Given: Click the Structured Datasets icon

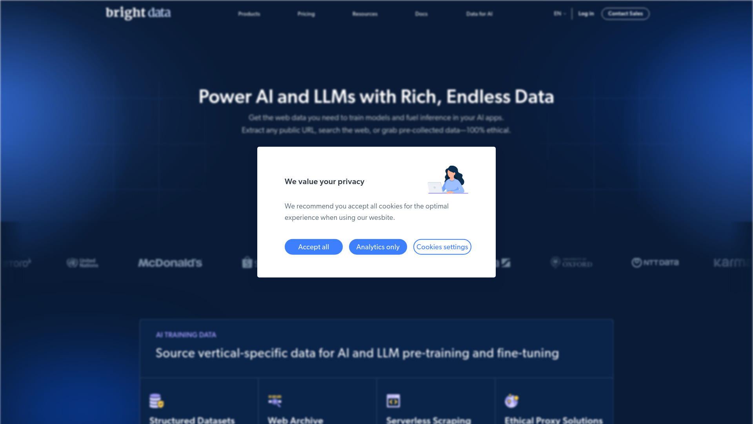Looking at the screenshot, I should coord(156,401).
